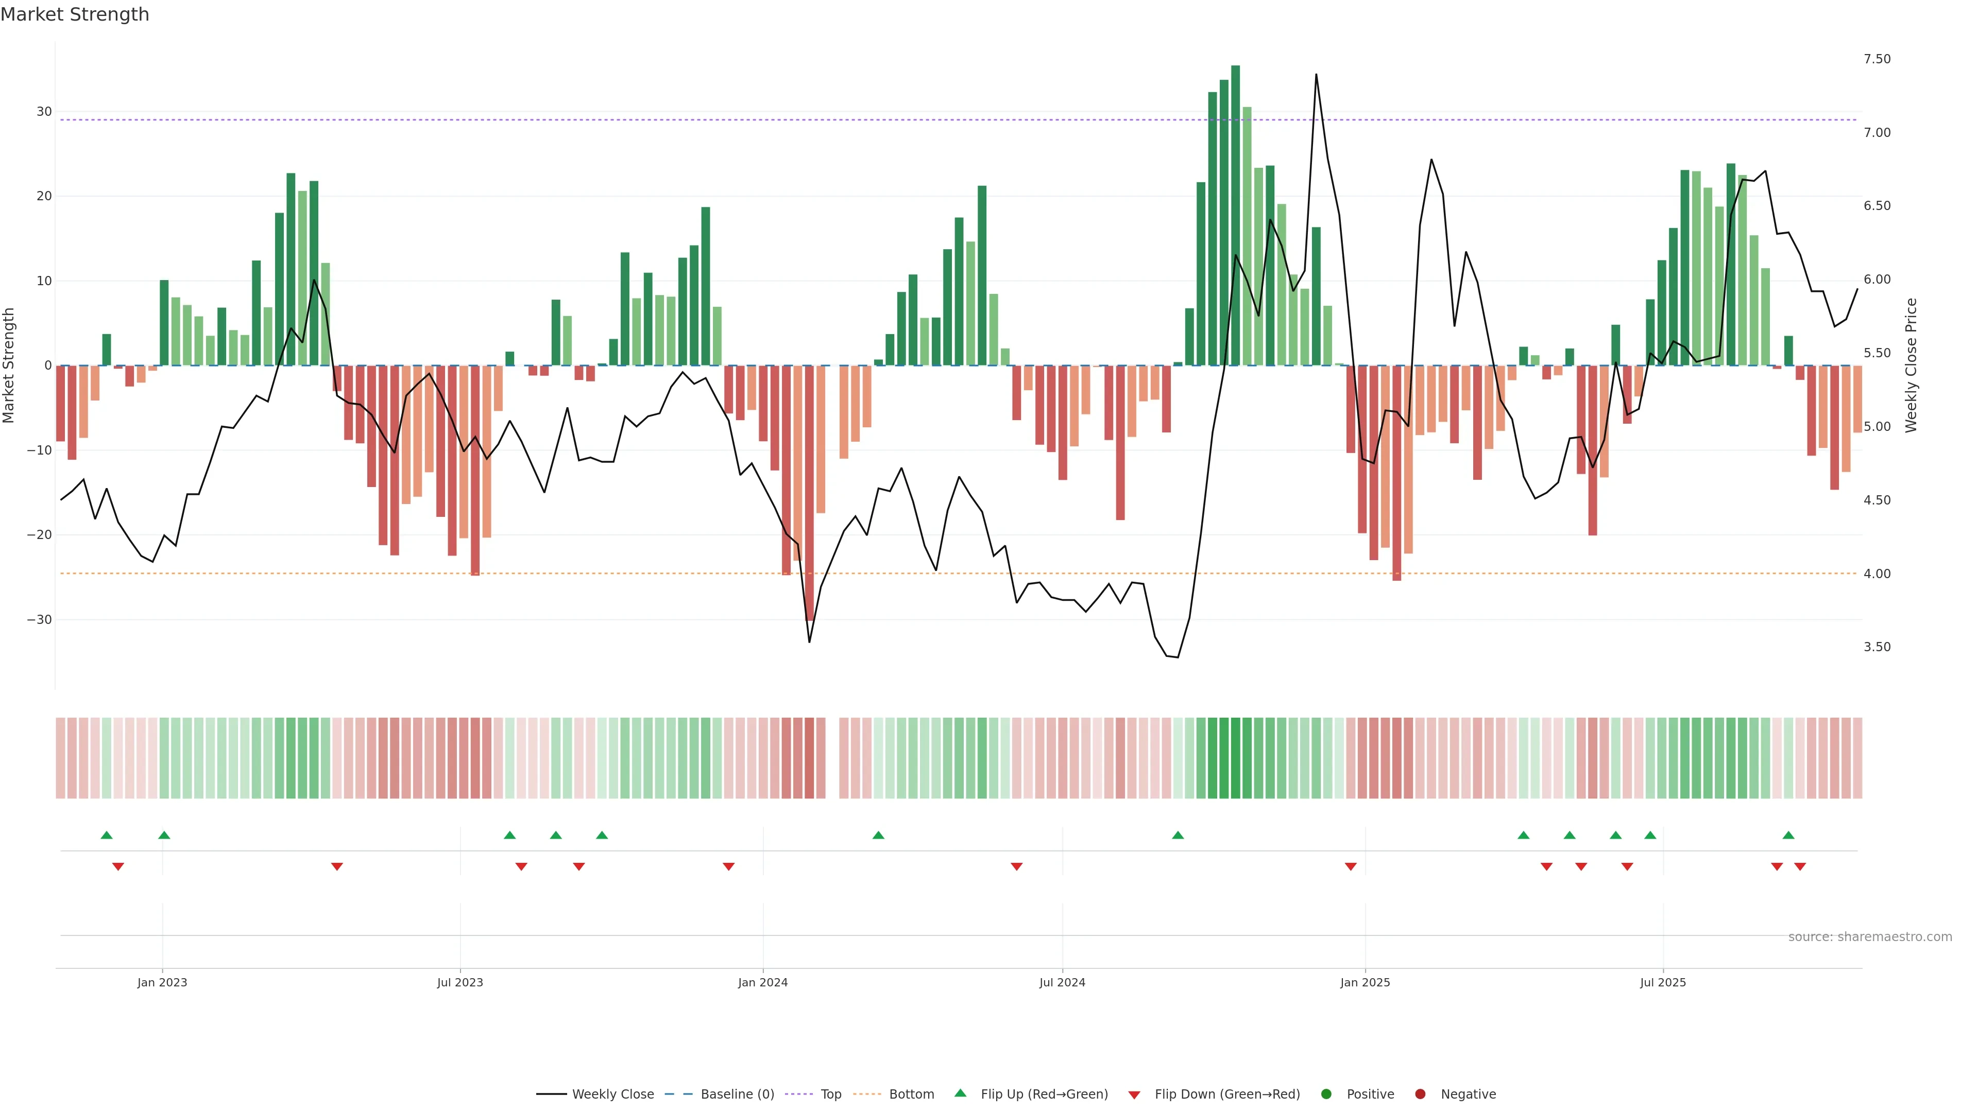Click the Jul 2025 x-axis label

[x=1663, y=982]
